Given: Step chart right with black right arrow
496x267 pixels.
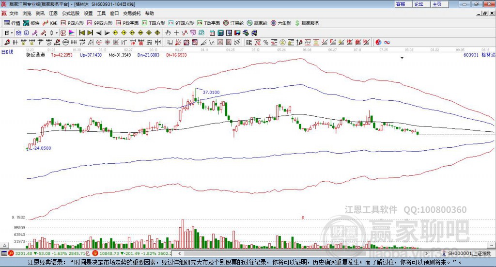Looking at the screenshot, I should [107, 33].
